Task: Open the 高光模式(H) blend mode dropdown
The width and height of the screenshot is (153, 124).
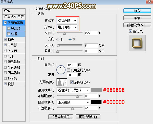Action: point(73,90)
